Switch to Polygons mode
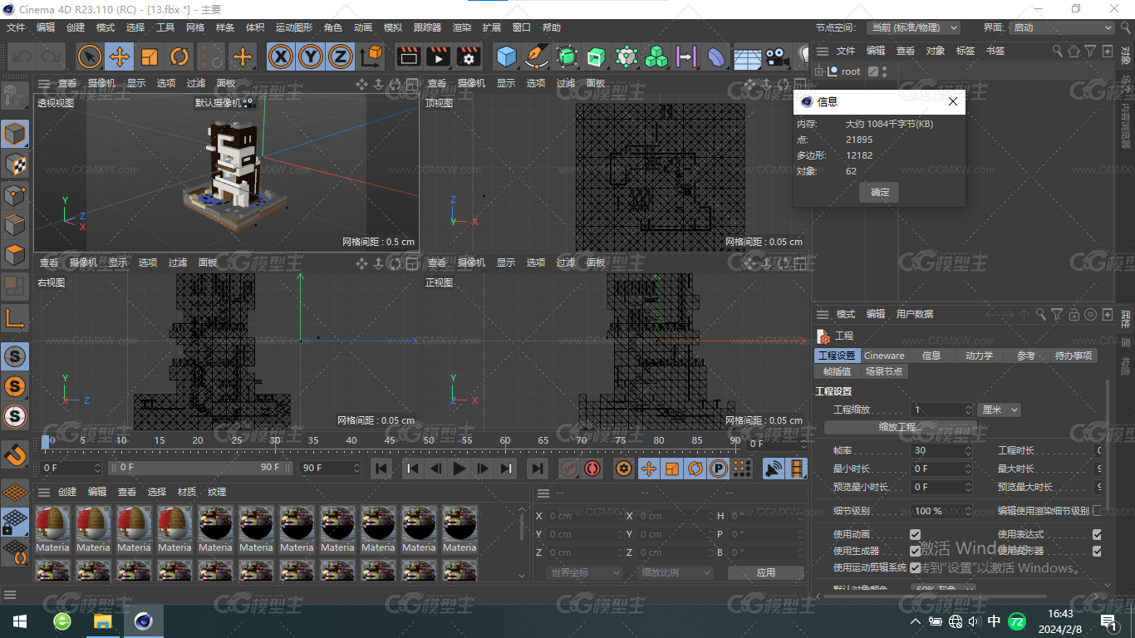Image resolution: width=1135 pixels, height=638 pixels. coord(15,254)
